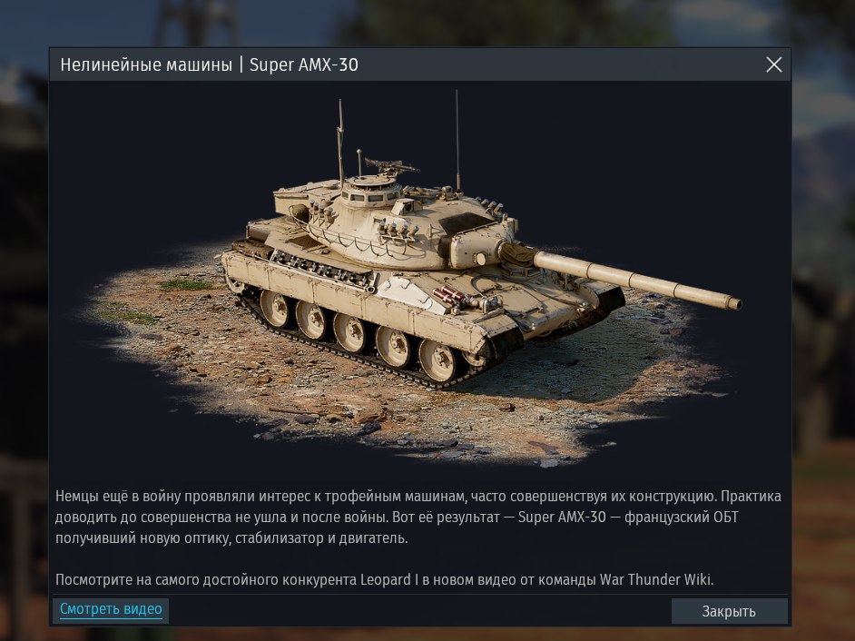Click the frontmost road wheel of the tank
The width and height of the screenshot is (855, 641).
click(x=438, y=360)
